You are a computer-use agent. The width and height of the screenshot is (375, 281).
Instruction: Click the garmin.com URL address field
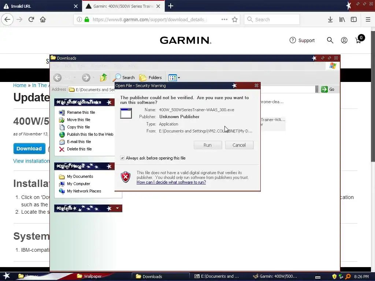[149, 20]
